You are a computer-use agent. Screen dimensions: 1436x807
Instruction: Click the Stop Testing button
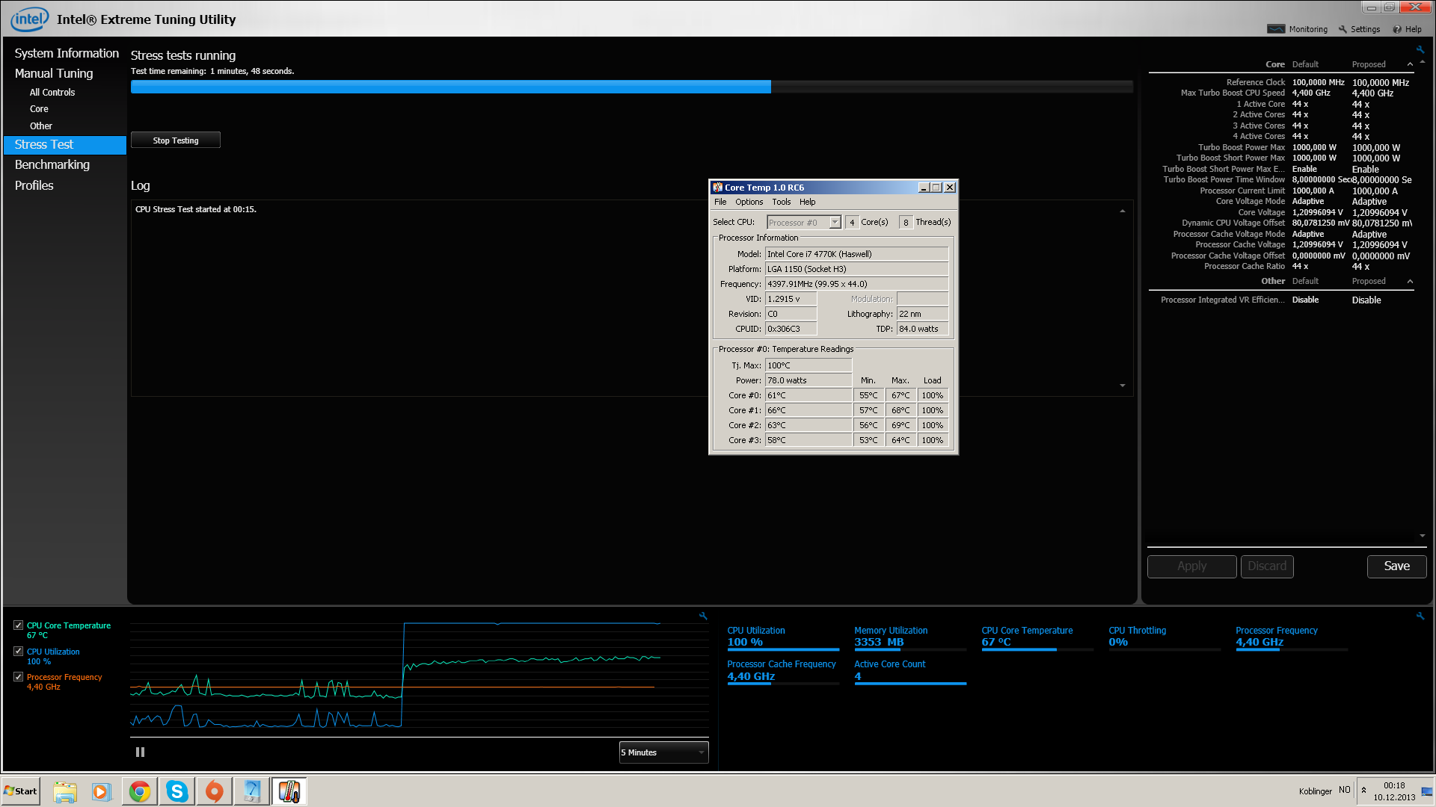pos(176,140)
